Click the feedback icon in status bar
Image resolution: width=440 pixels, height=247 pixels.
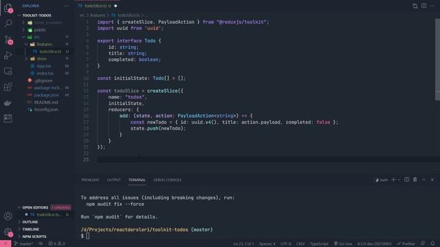tap(423, 244)
